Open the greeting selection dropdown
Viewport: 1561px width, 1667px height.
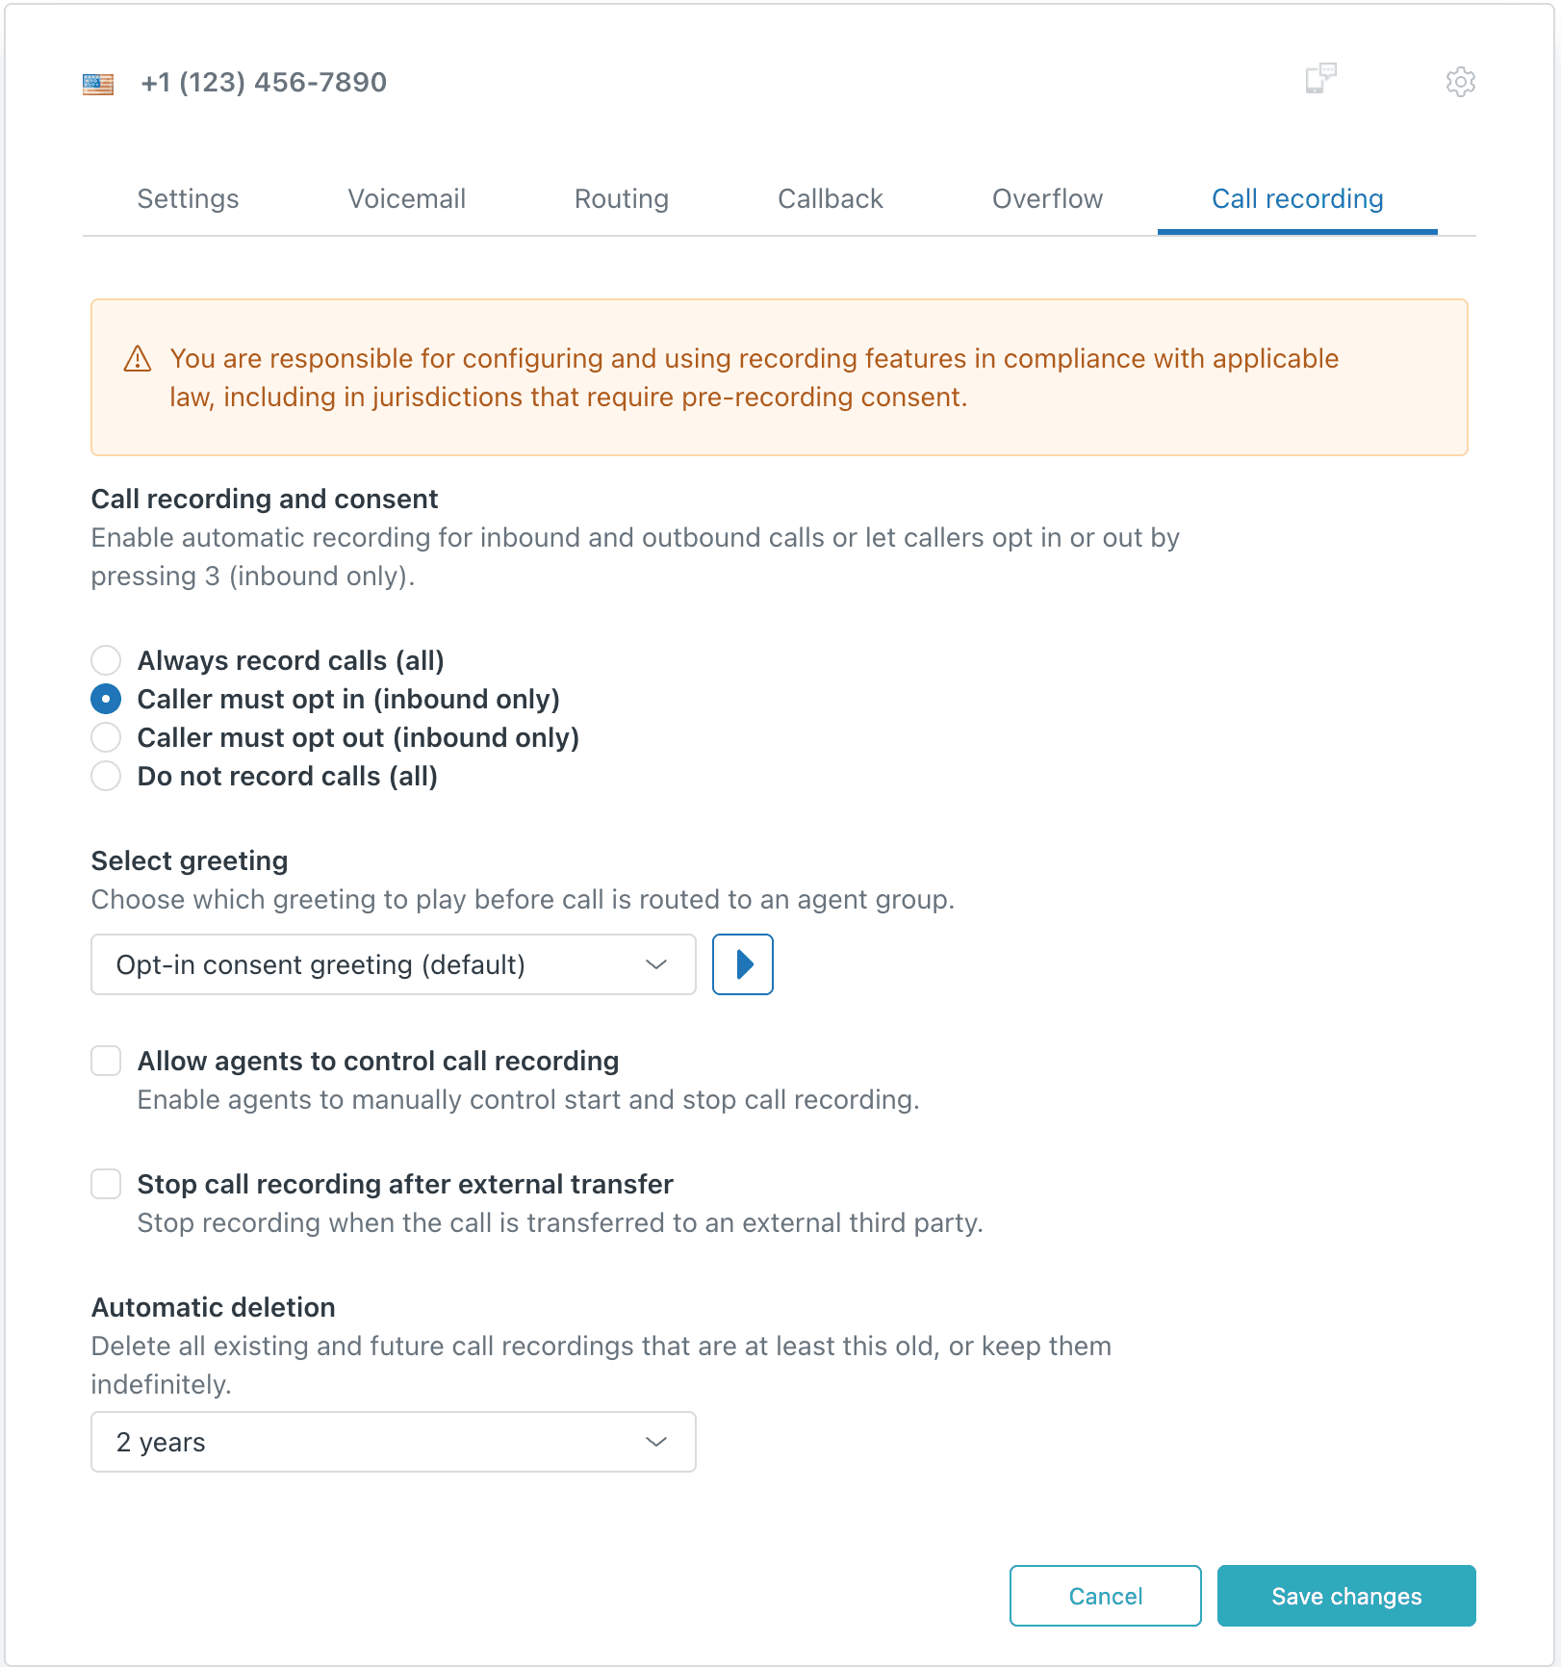click(x=393, y=964)
